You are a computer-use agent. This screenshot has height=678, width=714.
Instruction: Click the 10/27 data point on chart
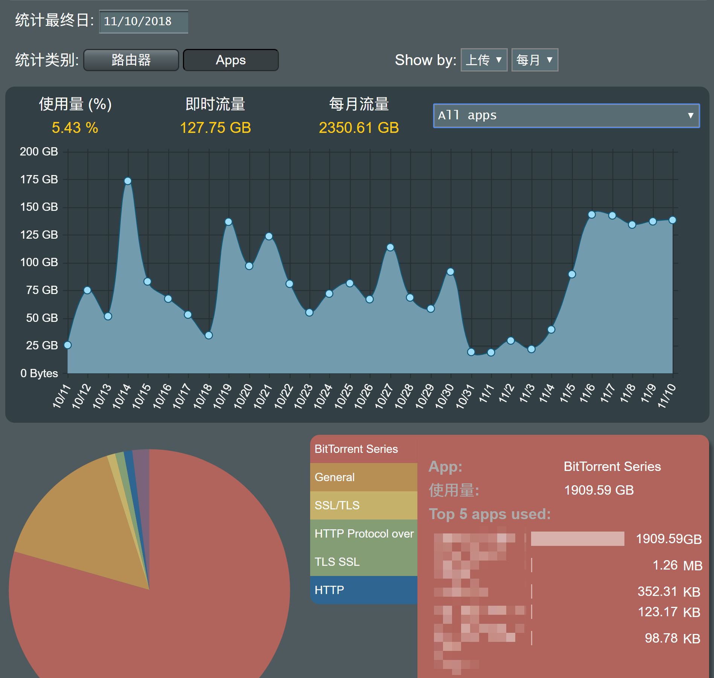[x=390, y=247]
